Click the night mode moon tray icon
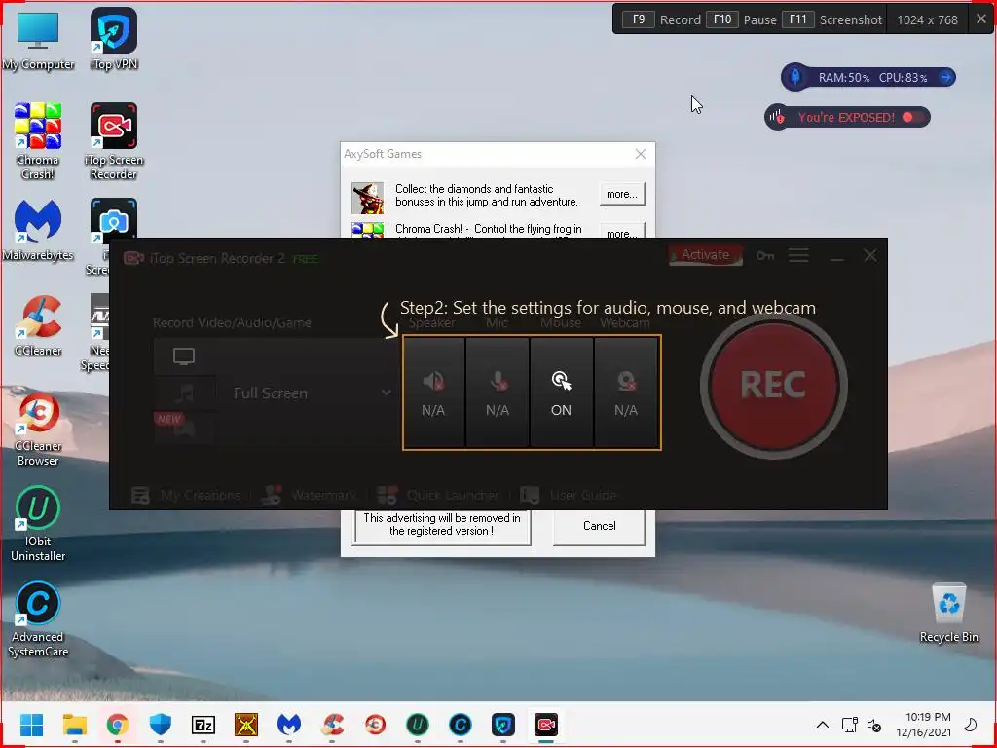 pyautogui.click(x=971, y=725)
